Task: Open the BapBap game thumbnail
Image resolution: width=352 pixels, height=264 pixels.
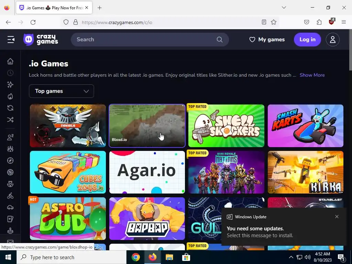Action: coord(147,219)
